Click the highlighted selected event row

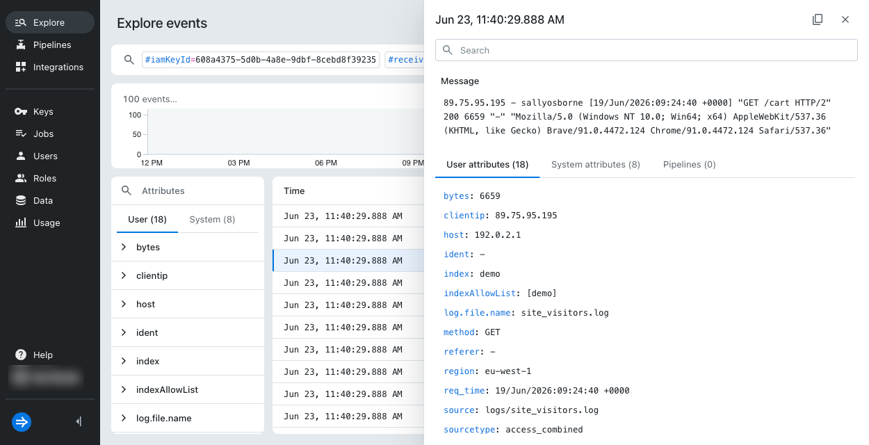348,261
